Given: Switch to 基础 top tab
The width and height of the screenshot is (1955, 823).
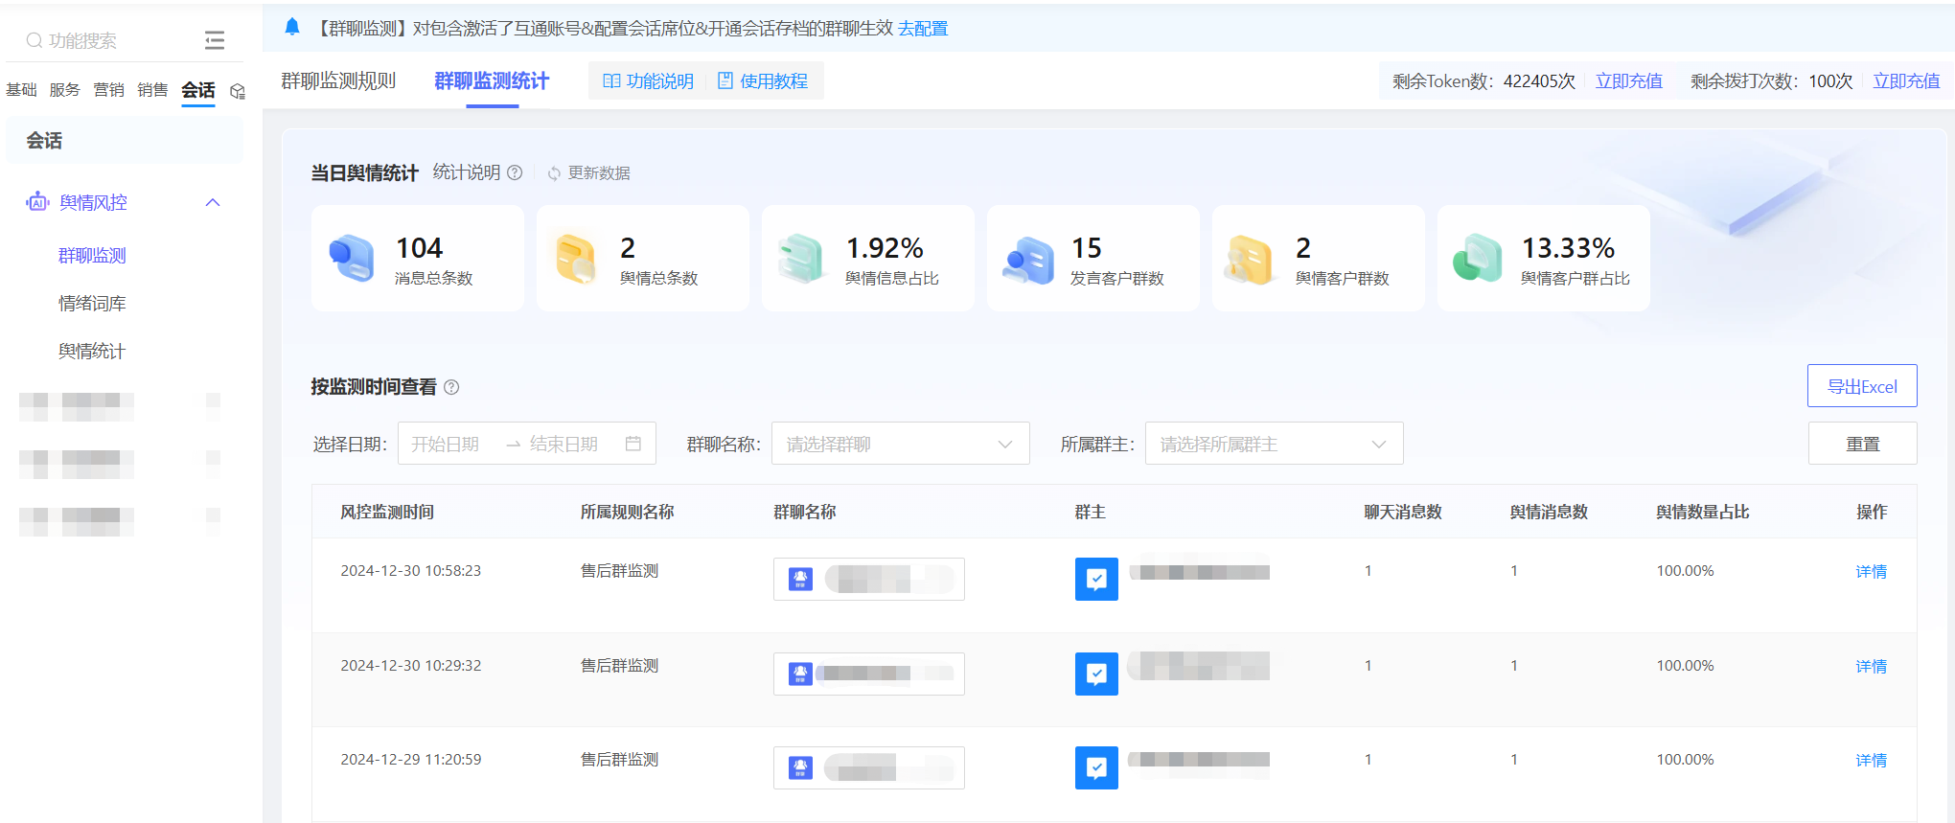Looking at the screenshot, I should (21, 90).
